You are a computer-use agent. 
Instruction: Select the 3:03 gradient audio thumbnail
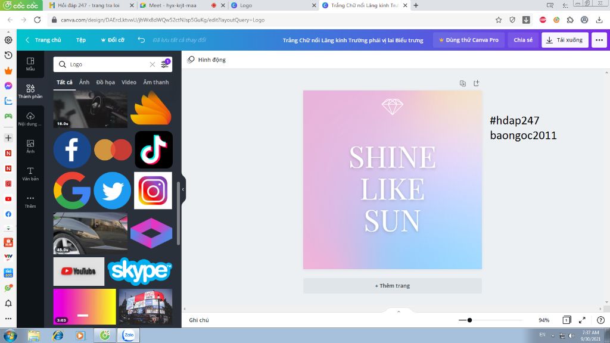pos(85,307)
